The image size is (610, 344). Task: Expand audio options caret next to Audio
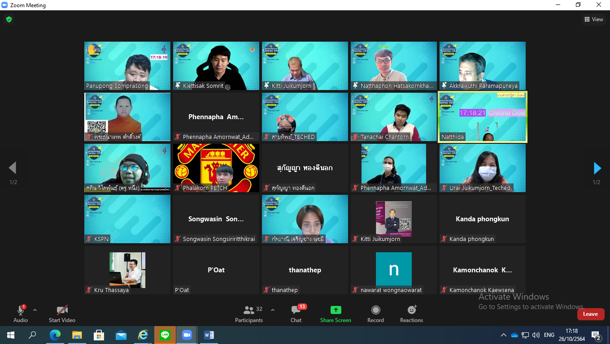pos(35,310)
